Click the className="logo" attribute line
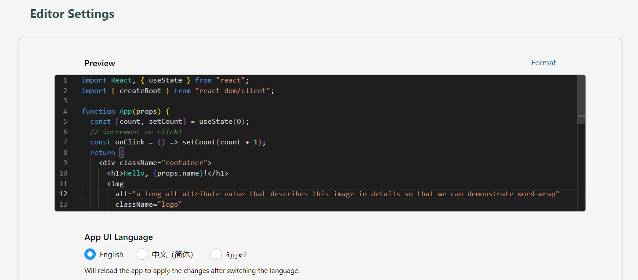The height and width of the screenshot is (280, 638). [149, 205]
